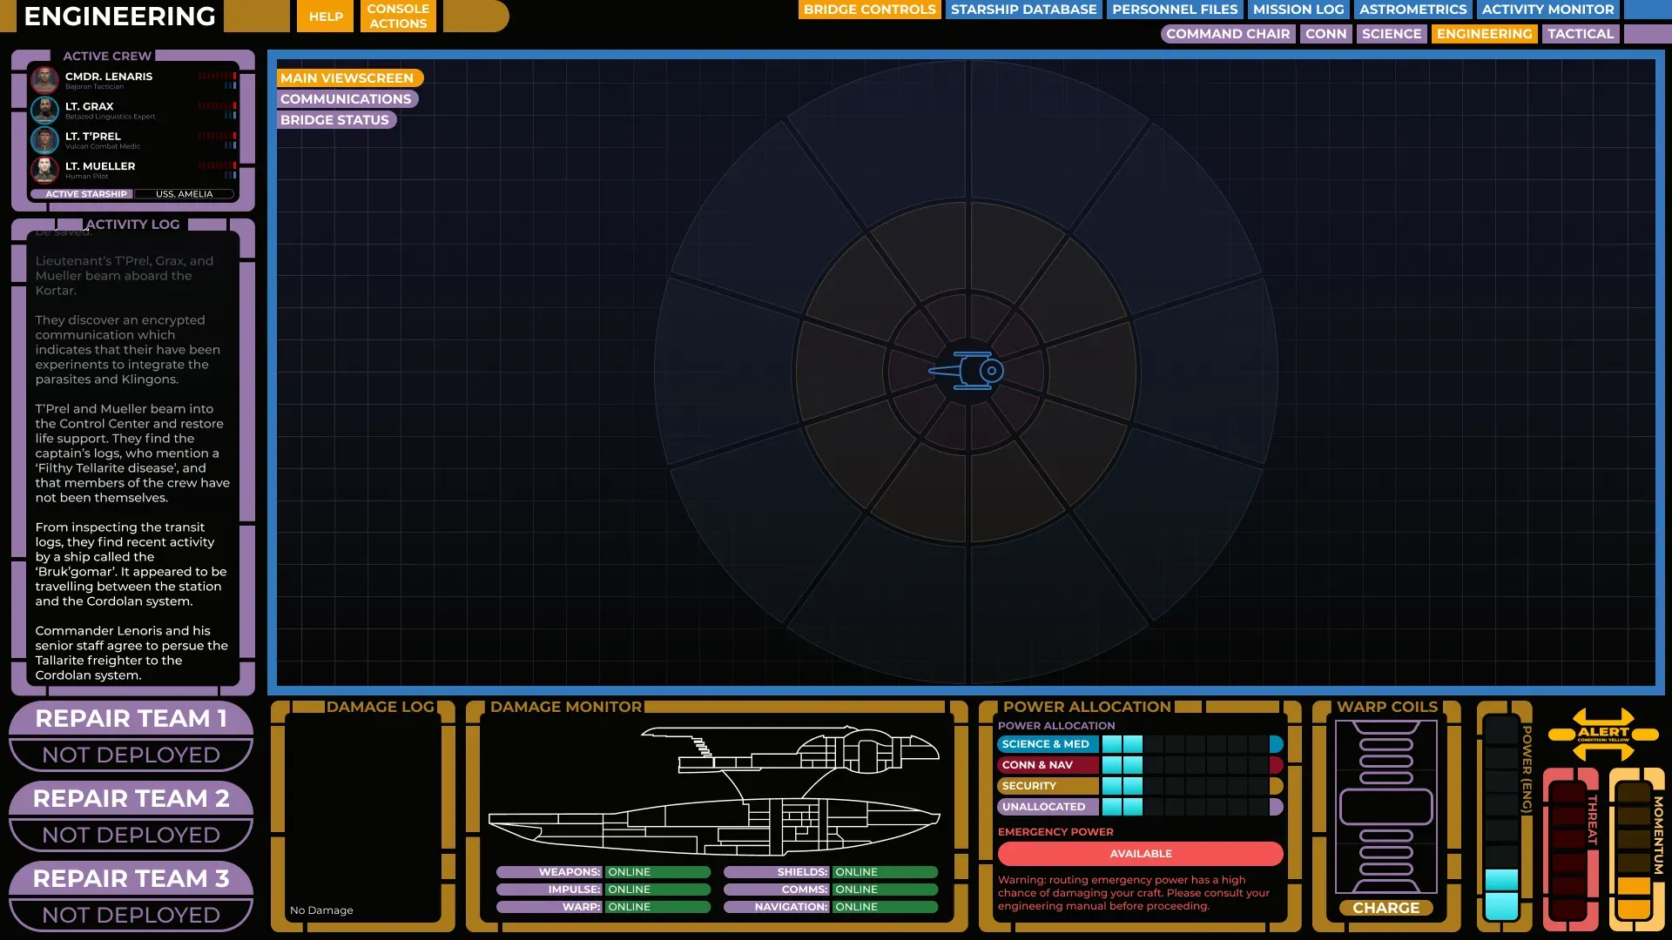Click Cmdr. Lenaris crew portrait
The image size is (1672, 940).
pos(44,80)
